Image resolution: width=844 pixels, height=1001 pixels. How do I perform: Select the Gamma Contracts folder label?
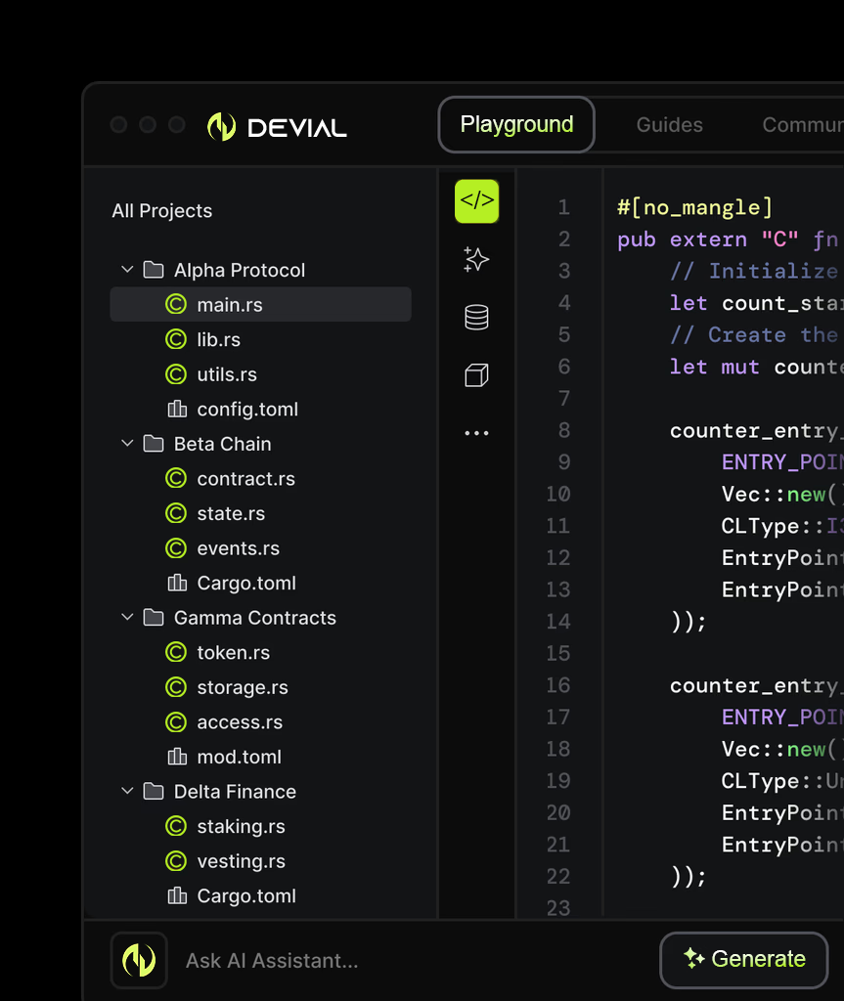(255, 618)
